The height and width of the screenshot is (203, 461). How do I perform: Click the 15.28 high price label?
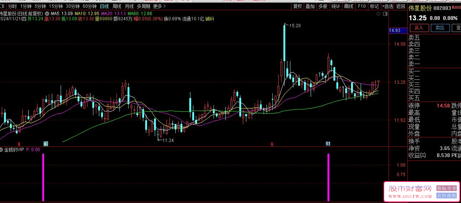click(x=295, y=25)
